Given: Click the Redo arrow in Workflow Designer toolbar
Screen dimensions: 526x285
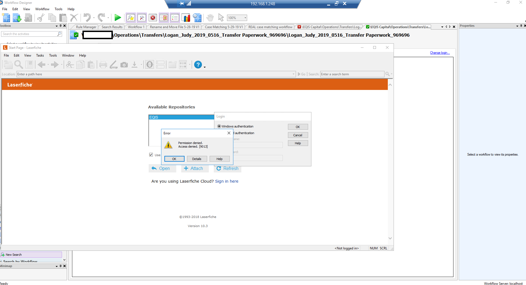Looking at the screenshot, I should point(102,18).
